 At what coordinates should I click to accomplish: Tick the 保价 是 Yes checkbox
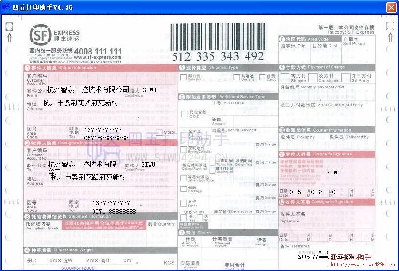(x=184, y=218)
